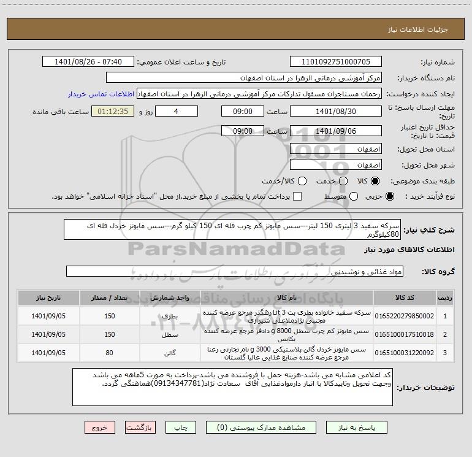
Task: Click product code 0165220279850002
Action: [405, 316]
